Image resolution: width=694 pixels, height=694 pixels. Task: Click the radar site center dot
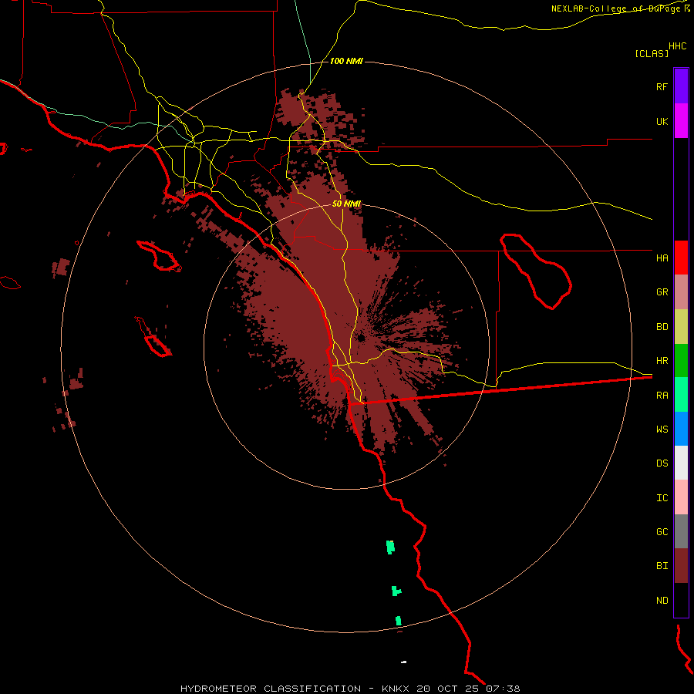tap(361, 339)
